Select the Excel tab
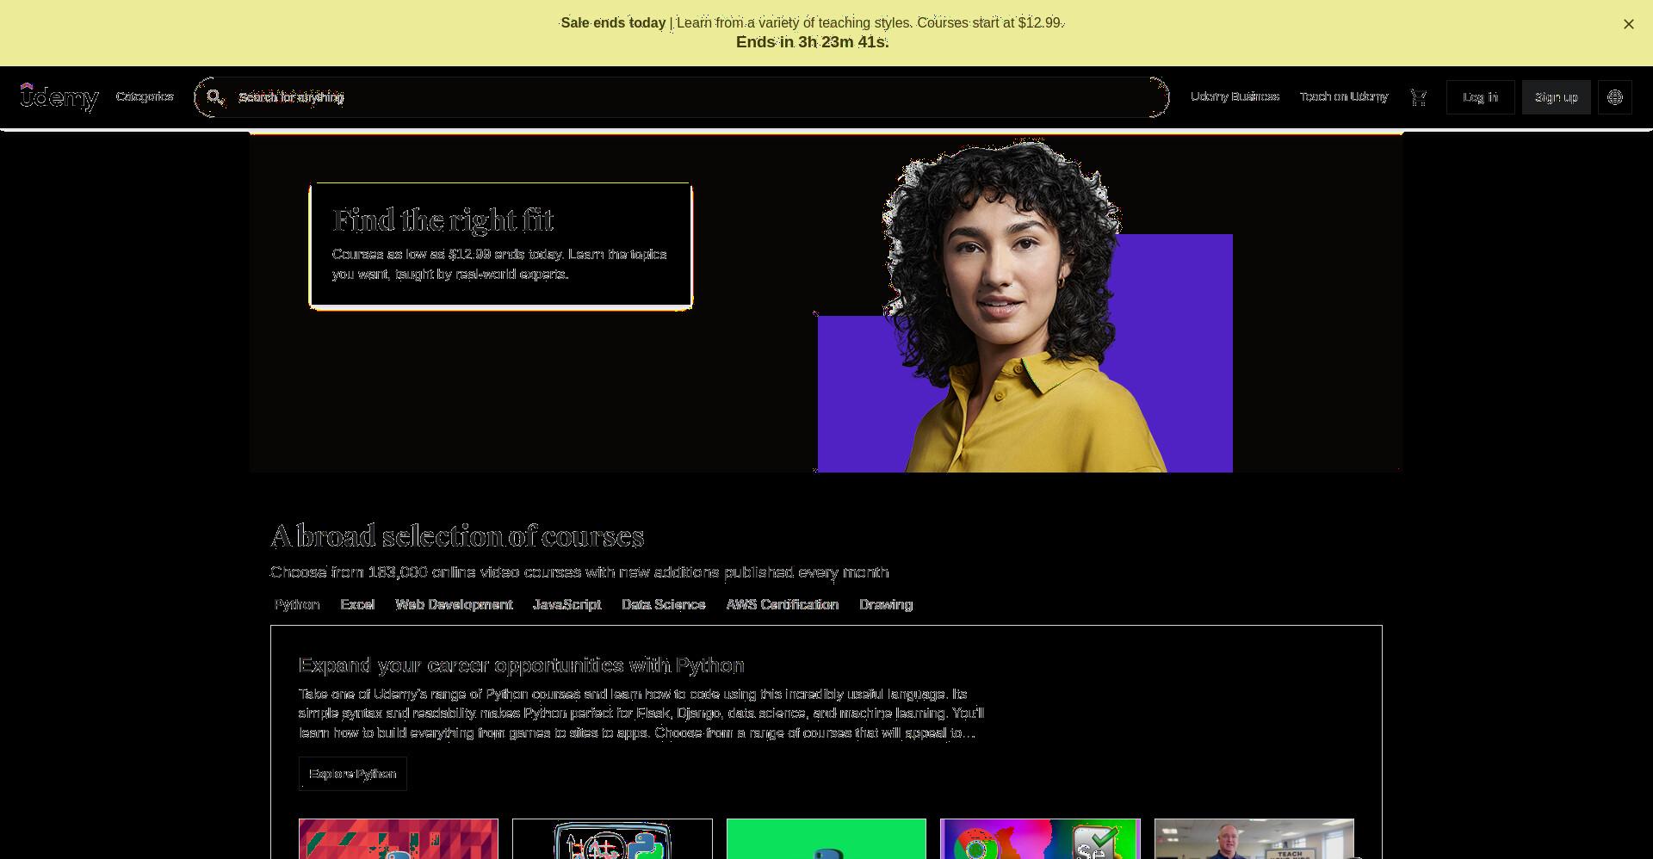1653x859 pixels. pyautogui.click(x=357, y=604)
